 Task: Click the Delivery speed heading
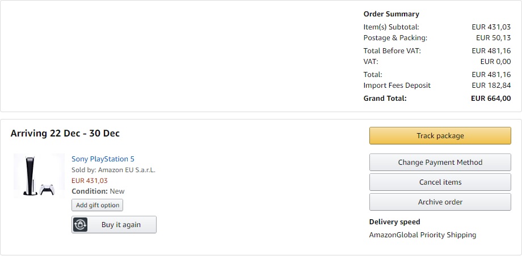394,222
